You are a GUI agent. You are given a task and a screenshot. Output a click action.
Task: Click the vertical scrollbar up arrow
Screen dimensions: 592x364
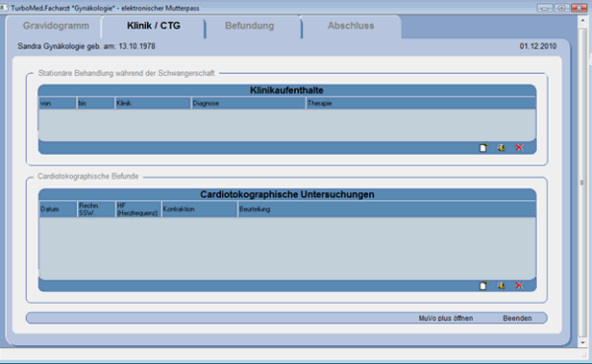point(582,21)
